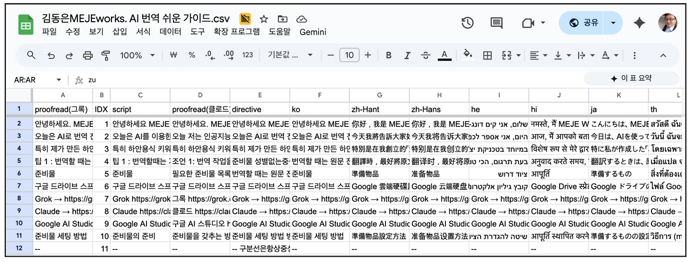Undo the last action

(51, 55)
